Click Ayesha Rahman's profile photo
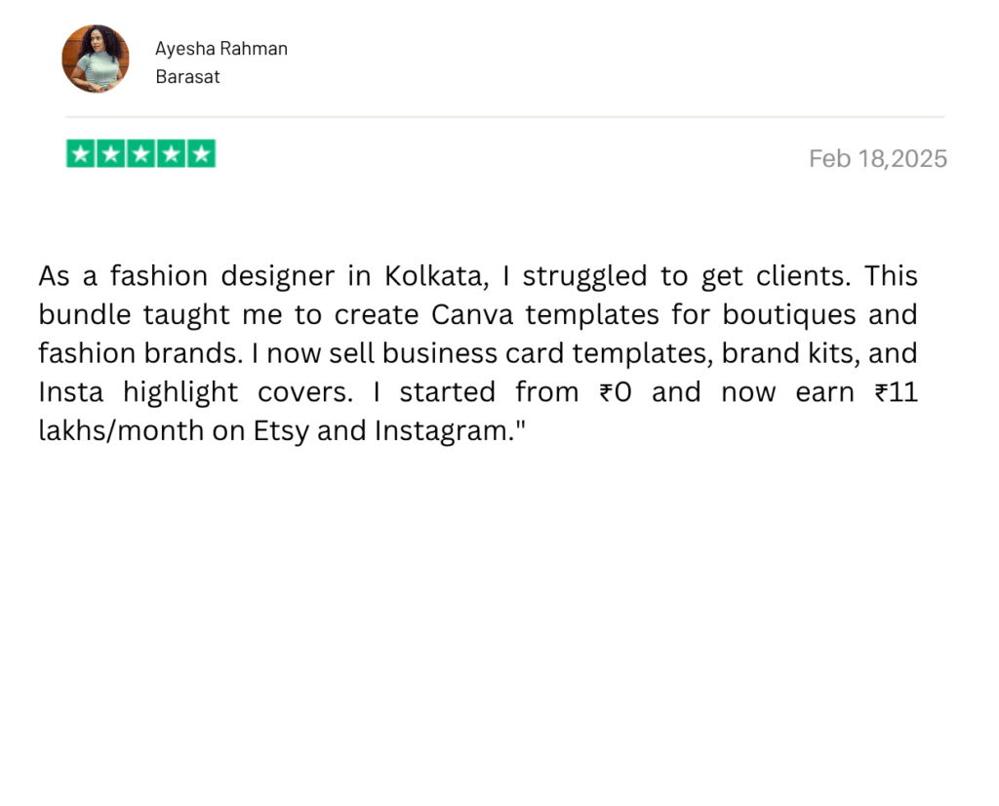The image size is (999, 806). click(x=96, y=59)
